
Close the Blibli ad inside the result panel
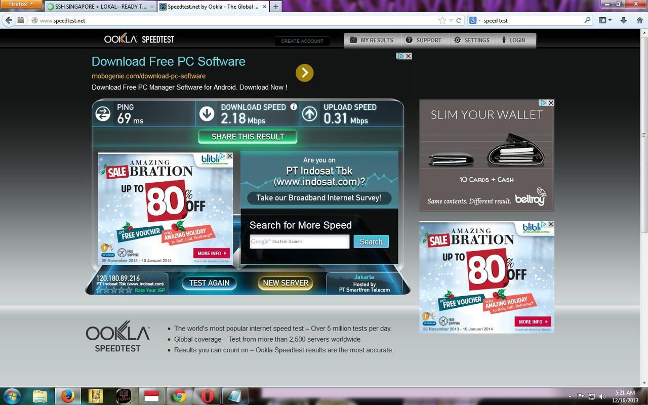pos(229,156)
